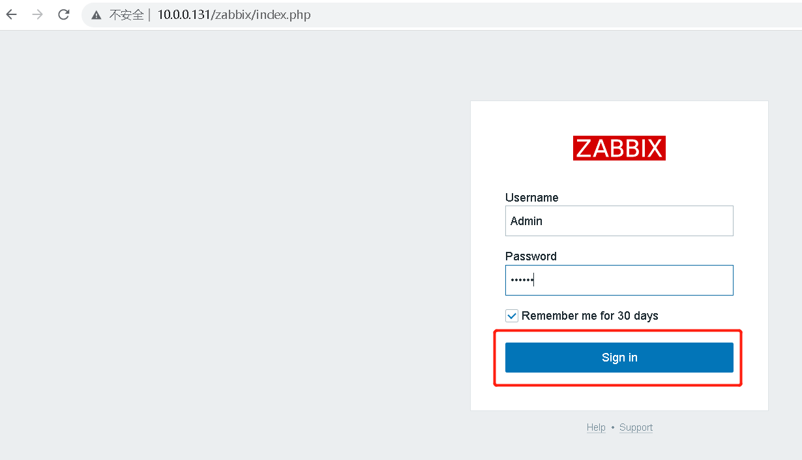Select the URL text in the address bar

pos(234,15)
